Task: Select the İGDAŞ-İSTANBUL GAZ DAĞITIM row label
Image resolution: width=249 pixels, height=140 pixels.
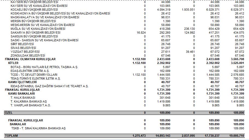Action: [x=49, y=86]
